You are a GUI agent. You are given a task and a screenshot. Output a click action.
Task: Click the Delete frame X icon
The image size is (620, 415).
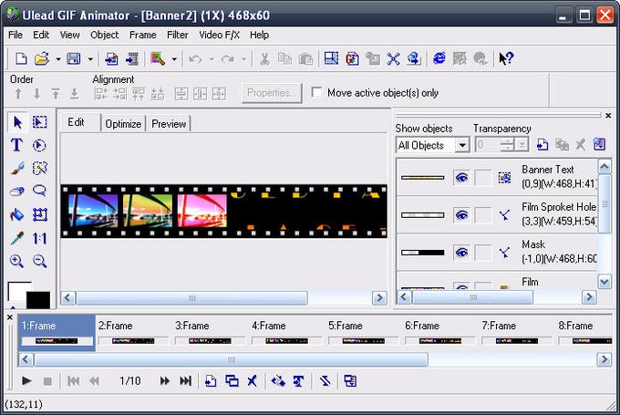click(252, 381)
